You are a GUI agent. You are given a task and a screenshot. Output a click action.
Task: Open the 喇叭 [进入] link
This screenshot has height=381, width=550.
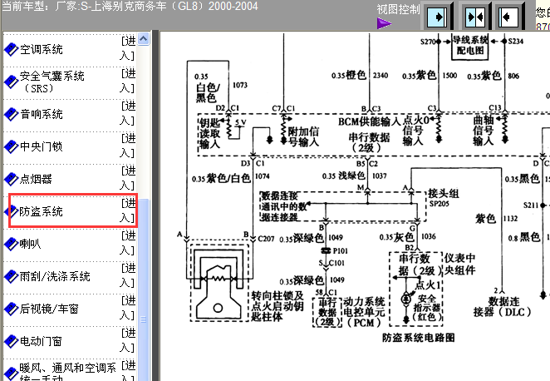point(128,243)
